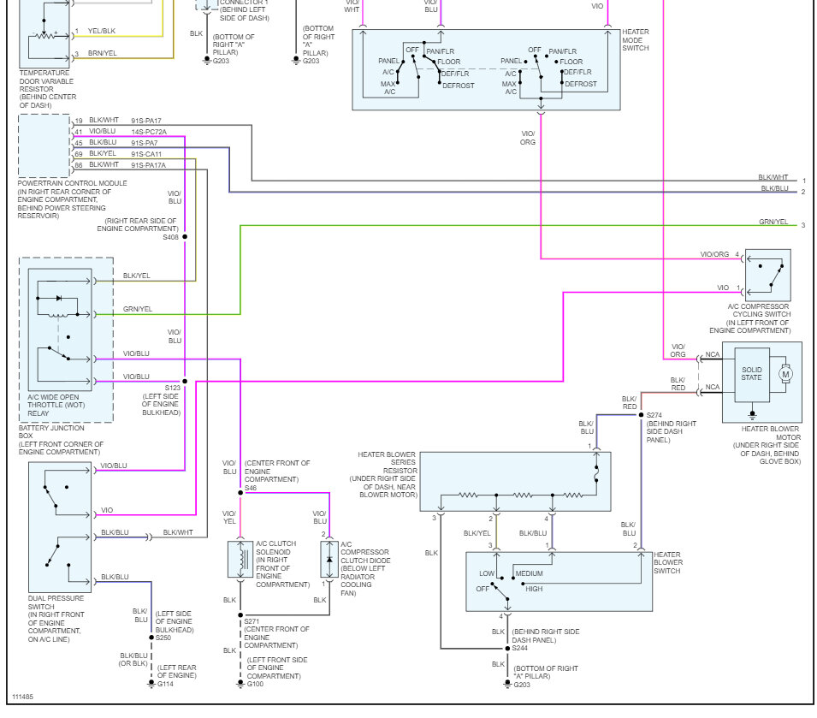This screenshot has width=817, height=718.
Task: Select the SOLID STATE box
Action: click(752, 374)
